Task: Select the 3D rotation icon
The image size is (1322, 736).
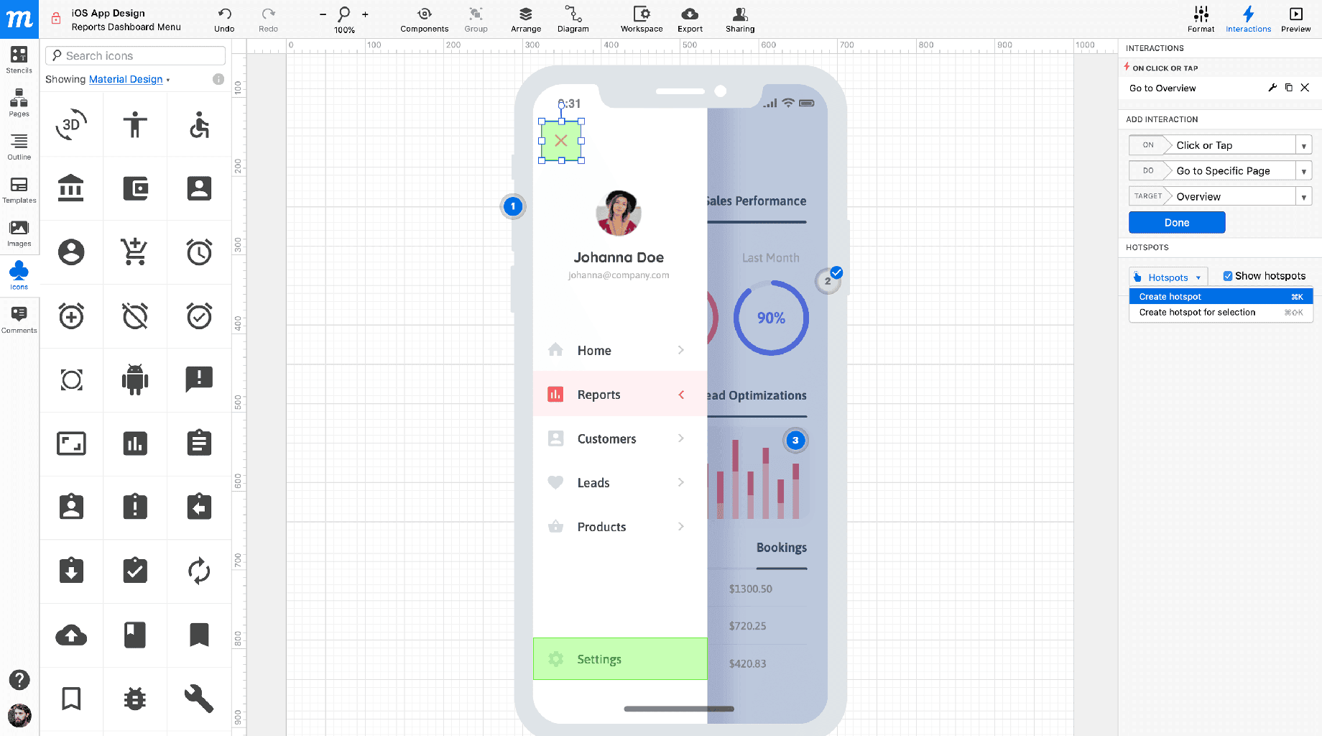Action: coord(71,125)
